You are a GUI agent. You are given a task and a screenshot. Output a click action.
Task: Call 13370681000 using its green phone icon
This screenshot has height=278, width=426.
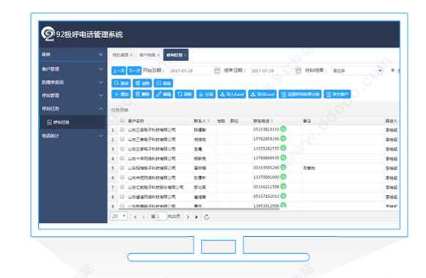[283, 177]
